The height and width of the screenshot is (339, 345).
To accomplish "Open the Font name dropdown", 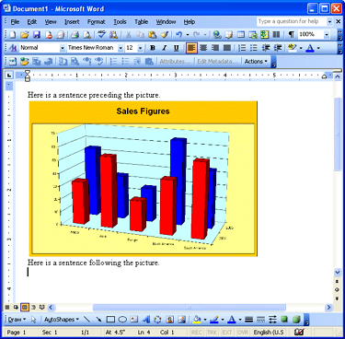I will [x=121, y=48].
